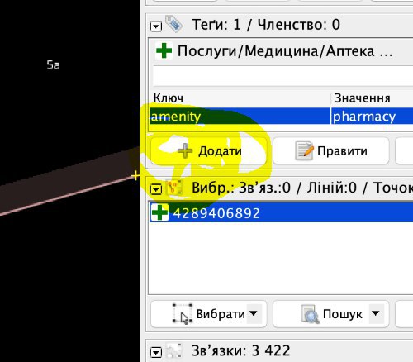This screenshot has width=413, height=362.
Task: Collapse the Вибр. selection panel
Action: (x=156, y=189)
